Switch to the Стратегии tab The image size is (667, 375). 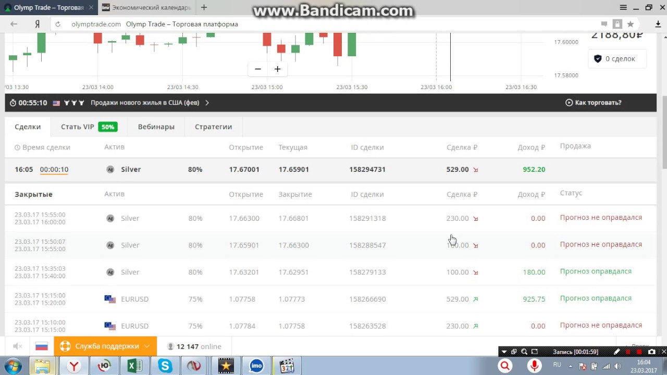[x=213, y=127]
